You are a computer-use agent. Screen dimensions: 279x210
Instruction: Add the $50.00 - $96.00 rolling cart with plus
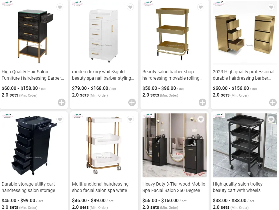point(202,102)
